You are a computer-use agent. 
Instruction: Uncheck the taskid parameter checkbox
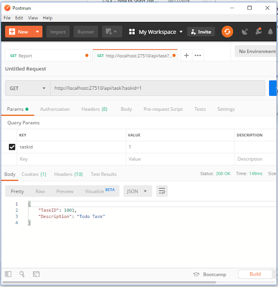point(12,147)
